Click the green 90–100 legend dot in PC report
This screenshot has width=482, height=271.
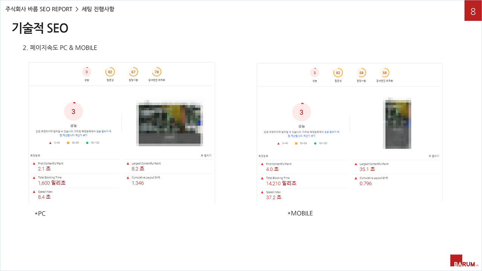(87, 143)
